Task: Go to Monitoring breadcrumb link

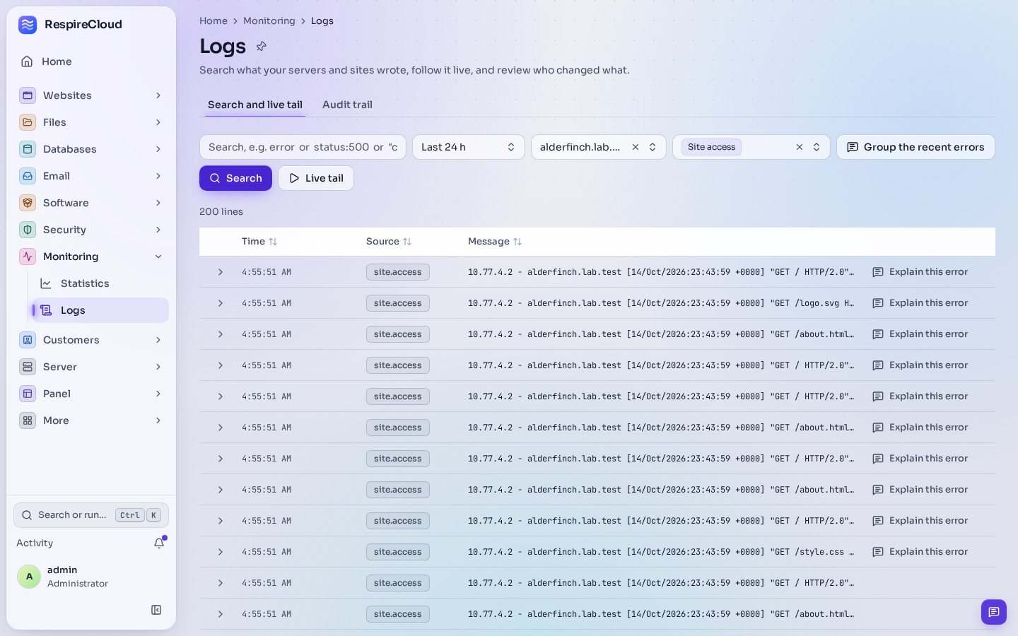Action: point(269,20)
